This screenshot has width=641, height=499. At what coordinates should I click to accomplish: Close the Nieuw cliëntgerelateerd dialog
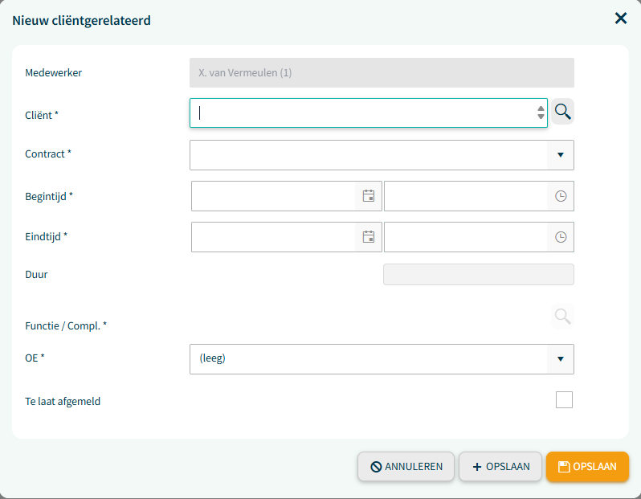621,18
